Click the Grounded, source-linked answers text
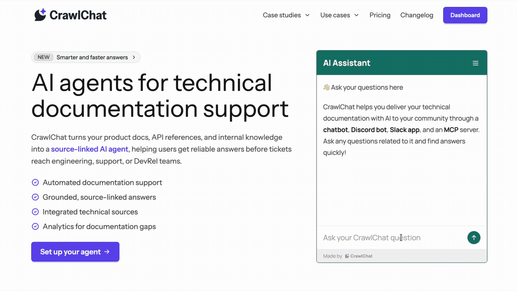The height and width of the screenshot is (291, 517). pos(99,197)
